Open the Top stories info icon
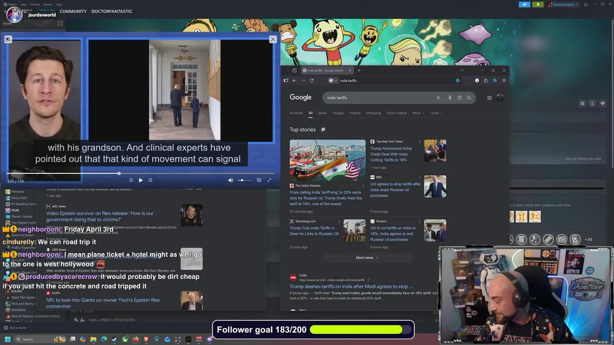The height and width of the screenshot is (345, 614). tap(323, 129)
